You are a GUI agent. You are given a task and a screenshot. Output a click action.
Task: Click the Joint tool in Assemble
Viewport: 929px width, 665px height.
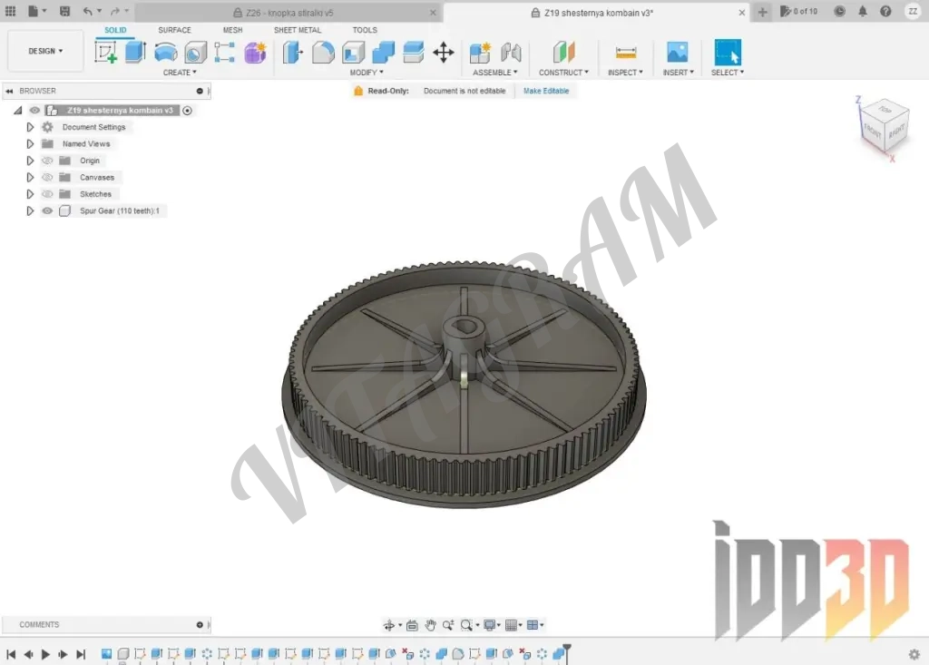point(511,53)
